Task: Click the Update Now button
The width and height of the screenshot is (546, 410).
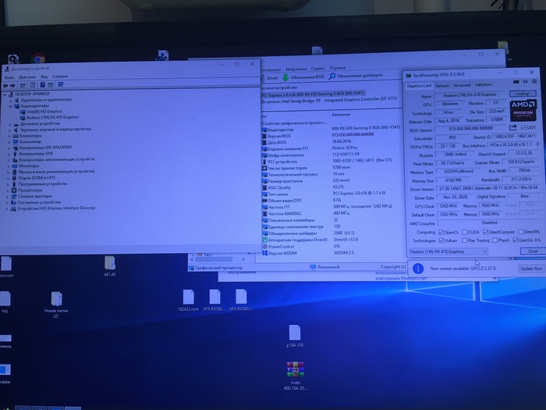Action: pyautogui.click(x=530, y=268)
